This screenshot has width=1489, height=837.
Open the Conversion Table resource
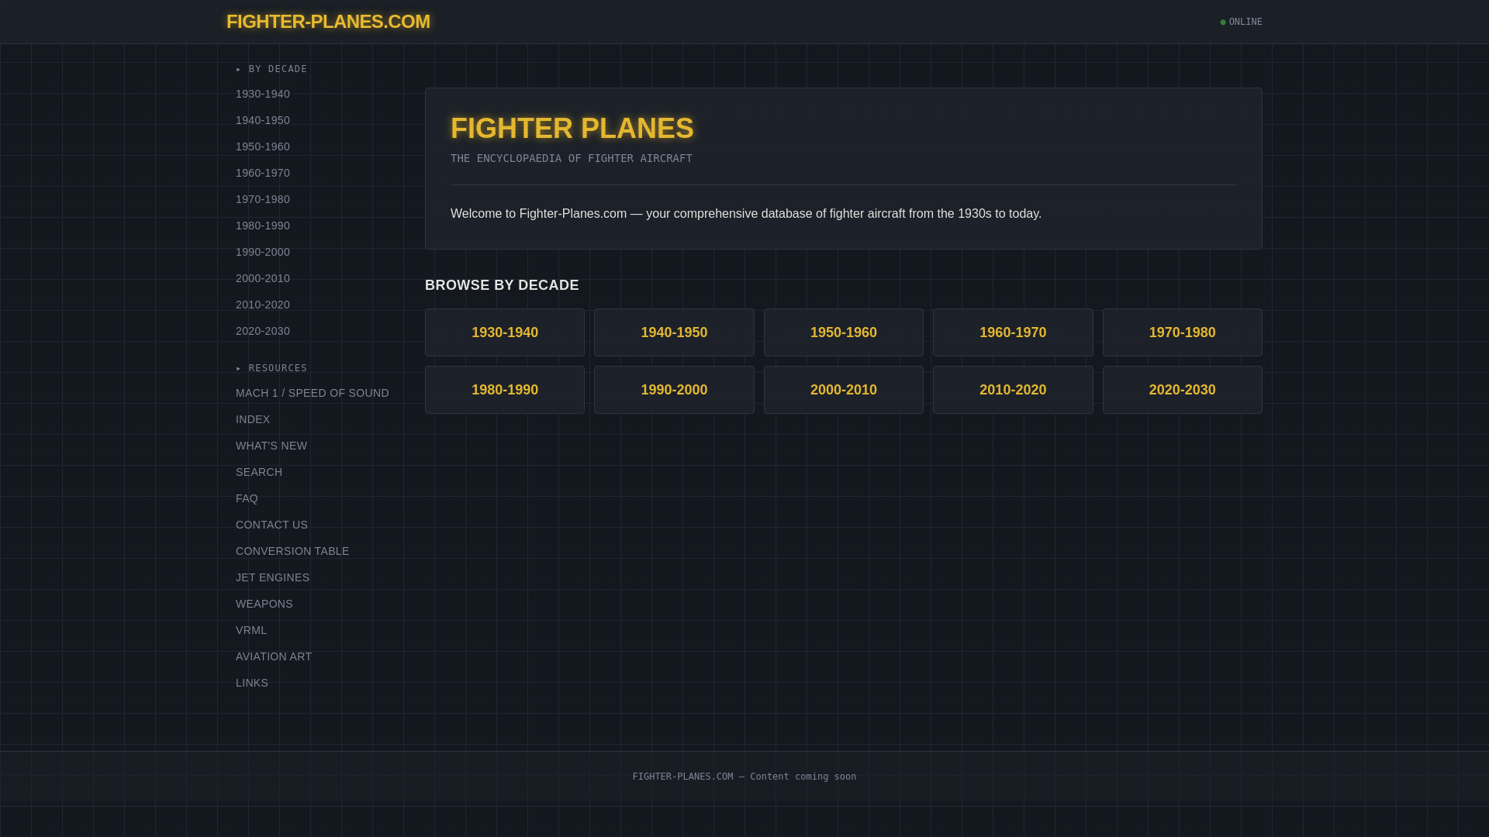tap(292, 551)
